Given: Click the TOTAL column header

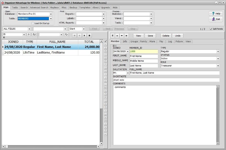Looking at the screenshot, I should 89,42.
